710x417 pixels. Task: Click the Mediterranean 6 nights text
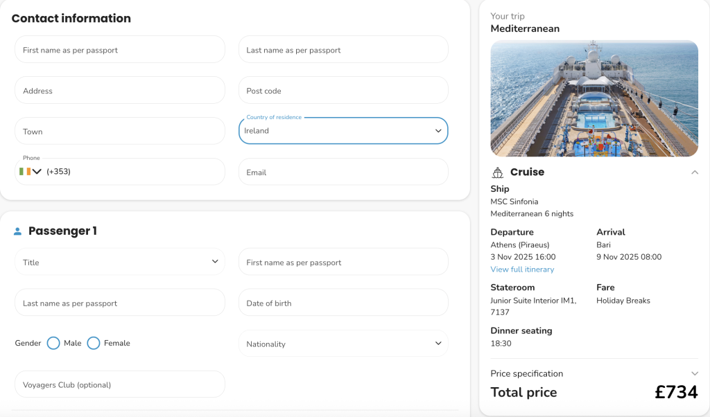(x=532, y=213)
